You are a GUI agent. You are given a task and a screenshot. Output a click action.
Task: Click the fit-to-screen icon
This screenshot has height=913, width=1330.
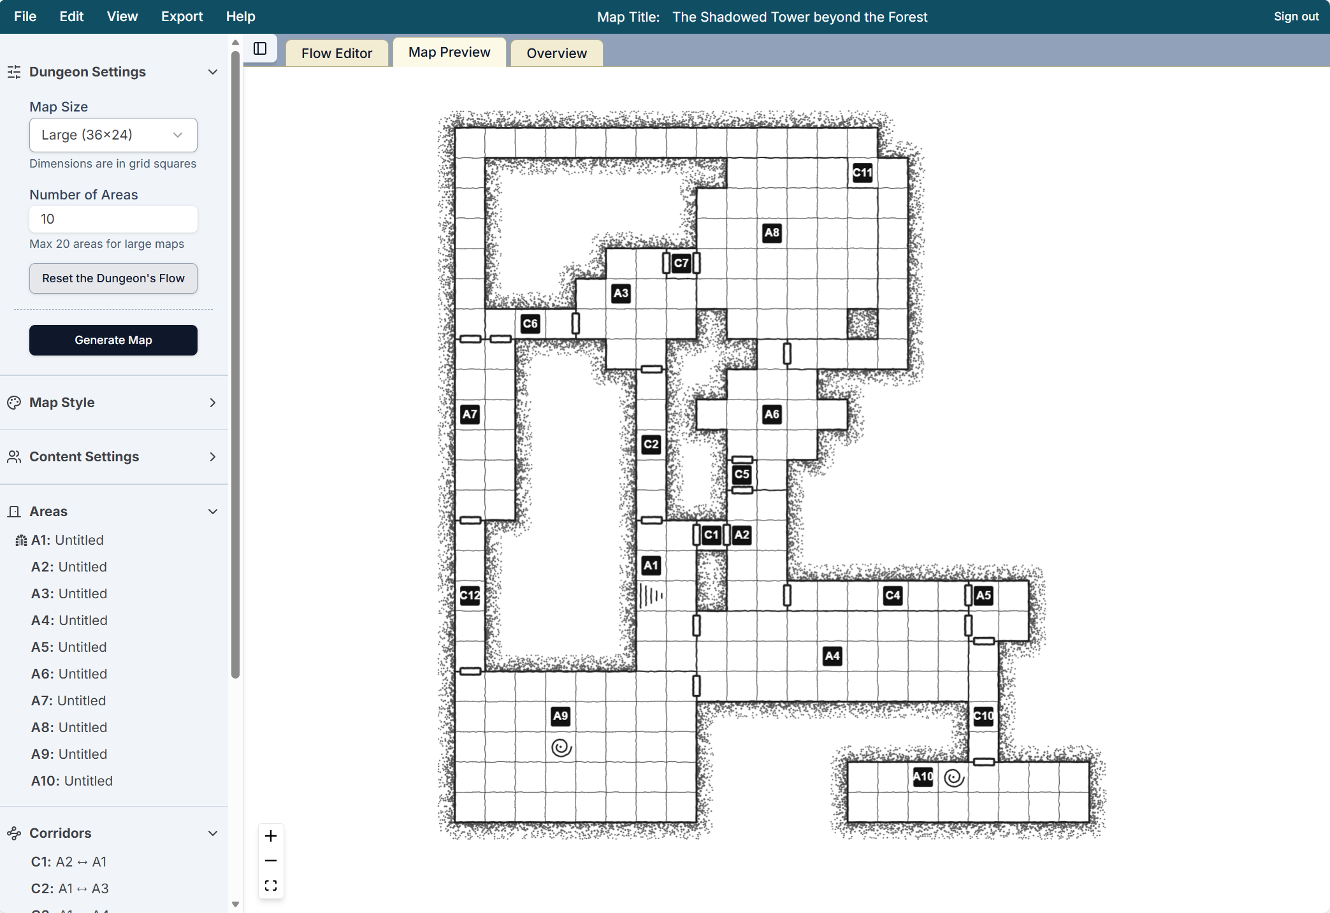point(271,886)
